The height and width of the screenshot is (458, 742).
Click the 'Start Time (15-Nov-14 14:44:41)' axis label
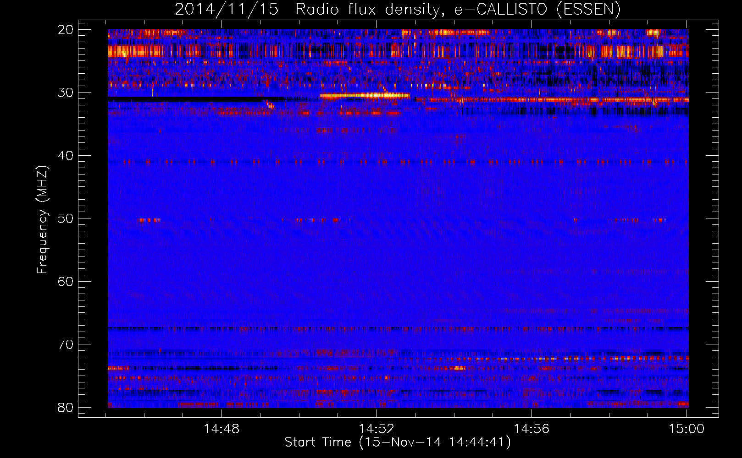[398, 442]
